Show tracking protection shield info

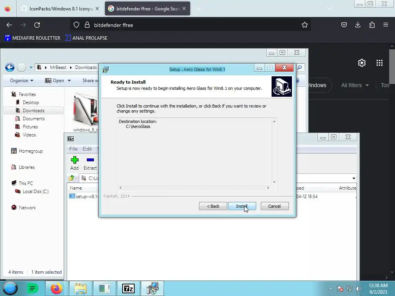pos(76,25)
